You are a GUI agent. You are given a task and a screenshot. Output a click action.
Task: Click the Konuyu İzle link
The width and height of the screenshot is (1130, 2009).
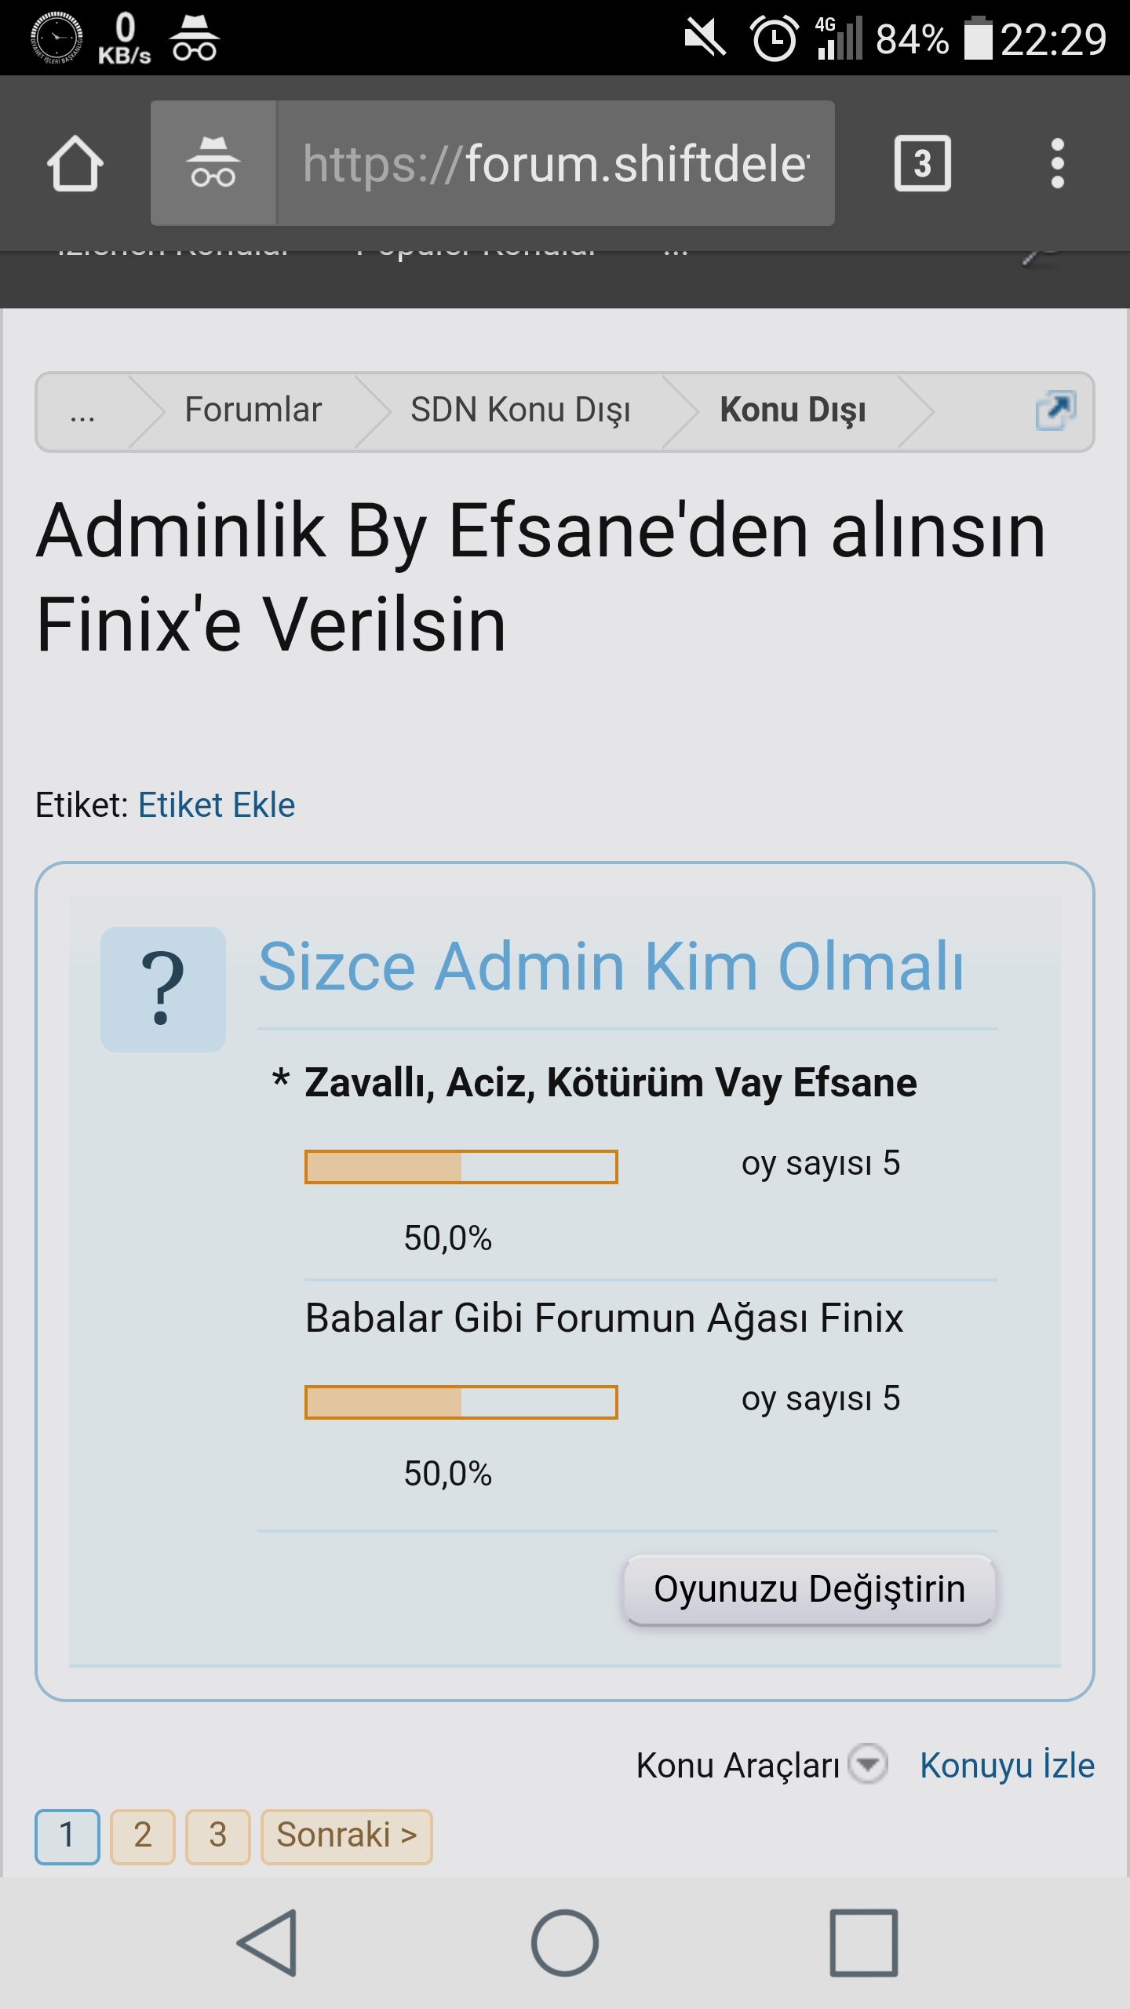tap(1007, 1766)
